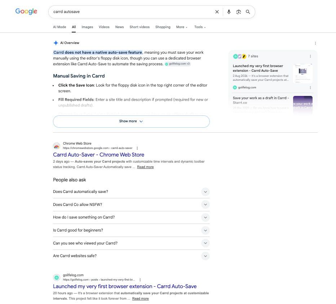
Task: Expand 'Does Carrd automatically save?' question
Action: coord(131,191)
